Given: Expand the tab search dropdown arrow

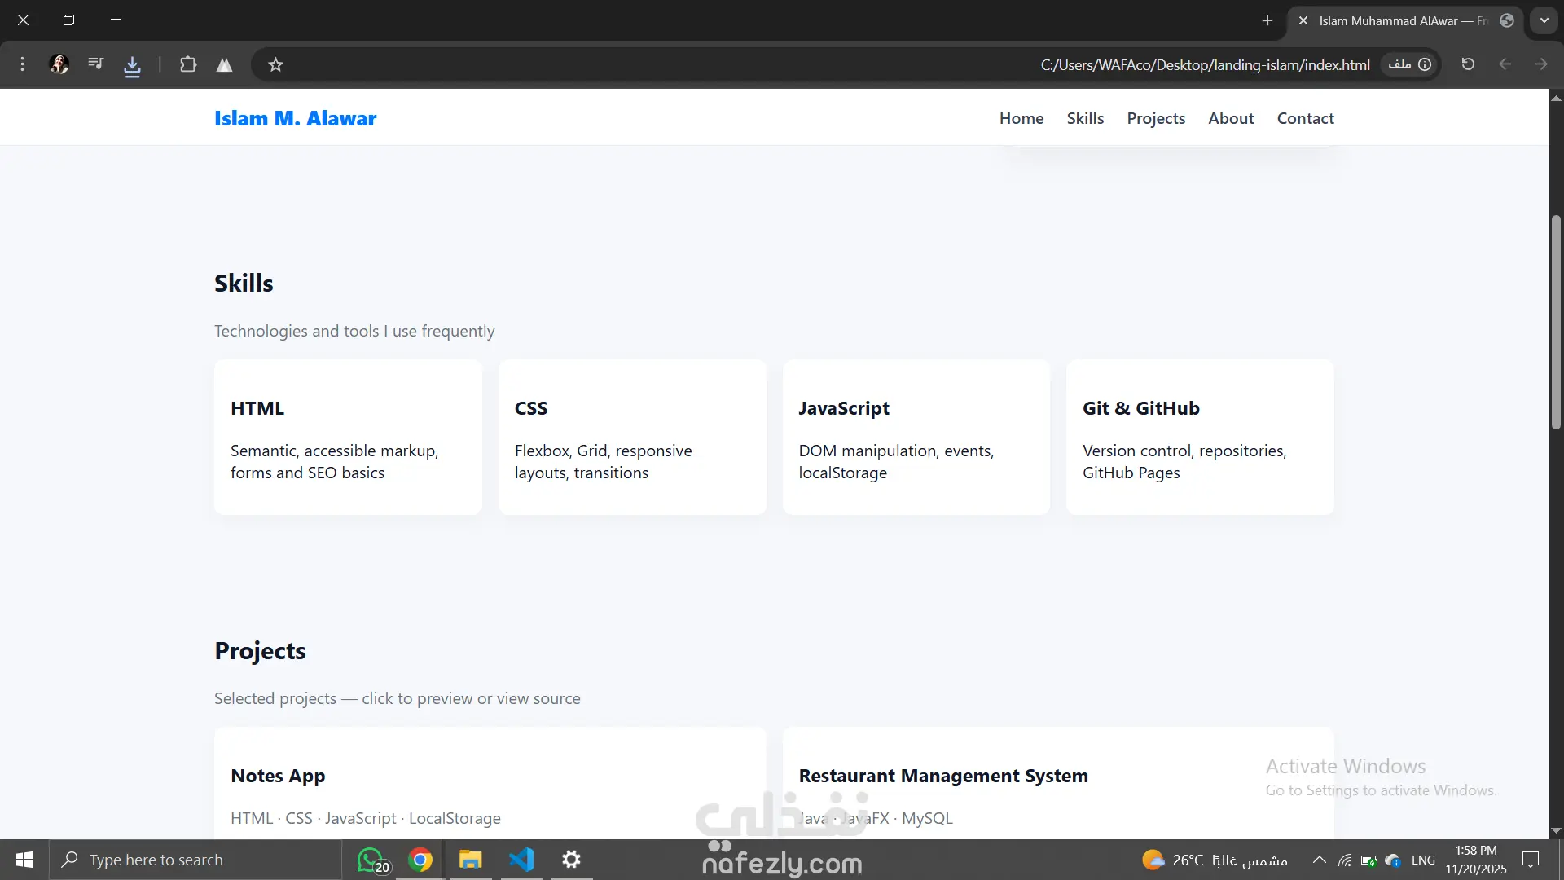Looking at the screenshot, I should point(1544,20).
